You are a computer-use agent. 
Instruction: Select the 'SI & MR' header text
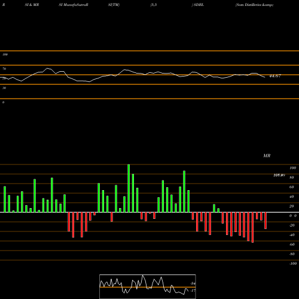click(32, 5)
